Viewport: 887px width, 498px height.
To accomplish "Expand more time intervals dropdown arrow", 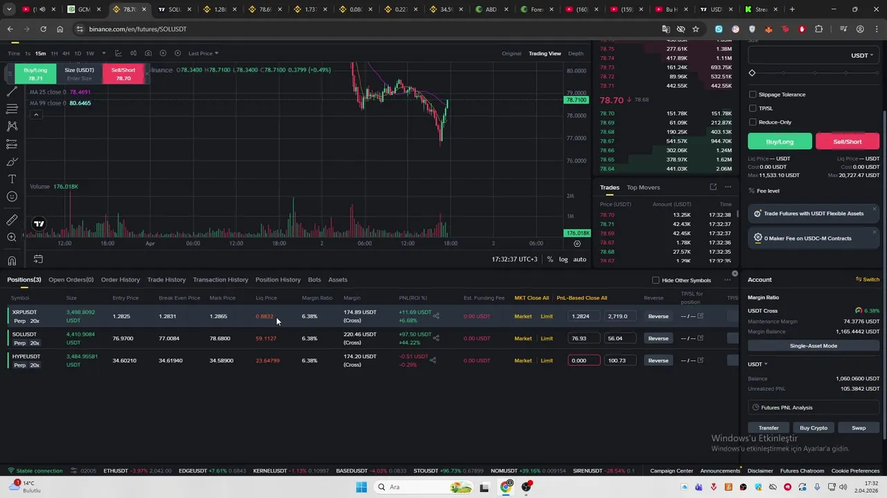I will (104, 53).
